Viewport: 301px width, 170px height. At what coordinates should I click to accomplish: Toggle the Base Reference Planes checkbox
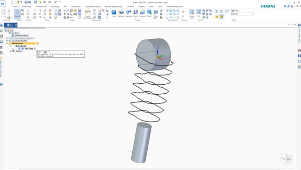click(10, 38)
